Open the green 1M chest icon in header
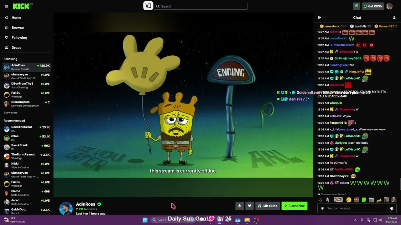This screenshot has height=225, width=401. click(x=356, y=6)
